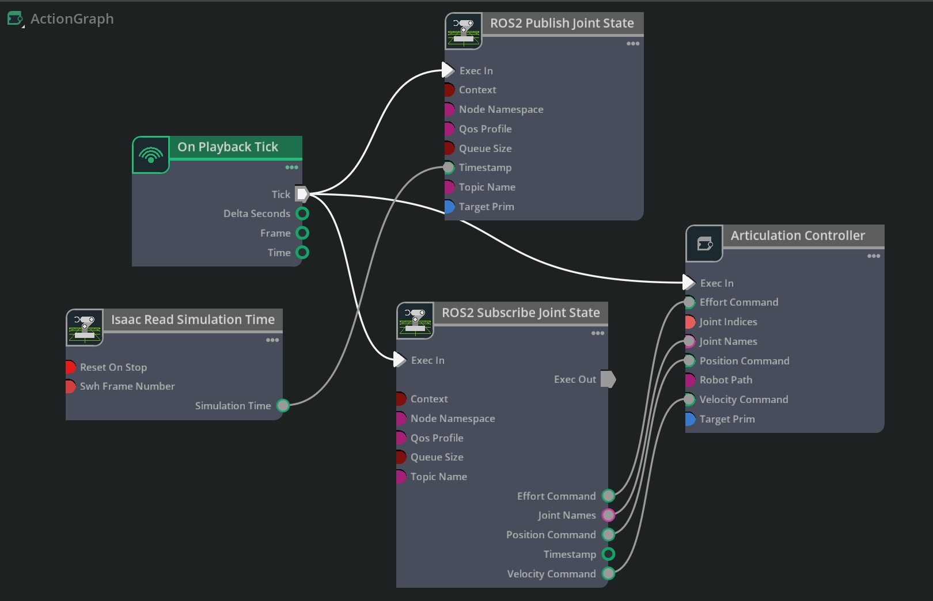Expand the Articulation Controller node options dots
This screenshot has height=601, width=933.
(874, 256)
